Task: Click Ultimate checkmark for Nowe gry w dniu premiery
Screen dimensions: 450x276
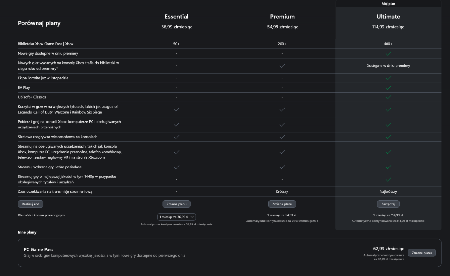Action: click(388, 54)
